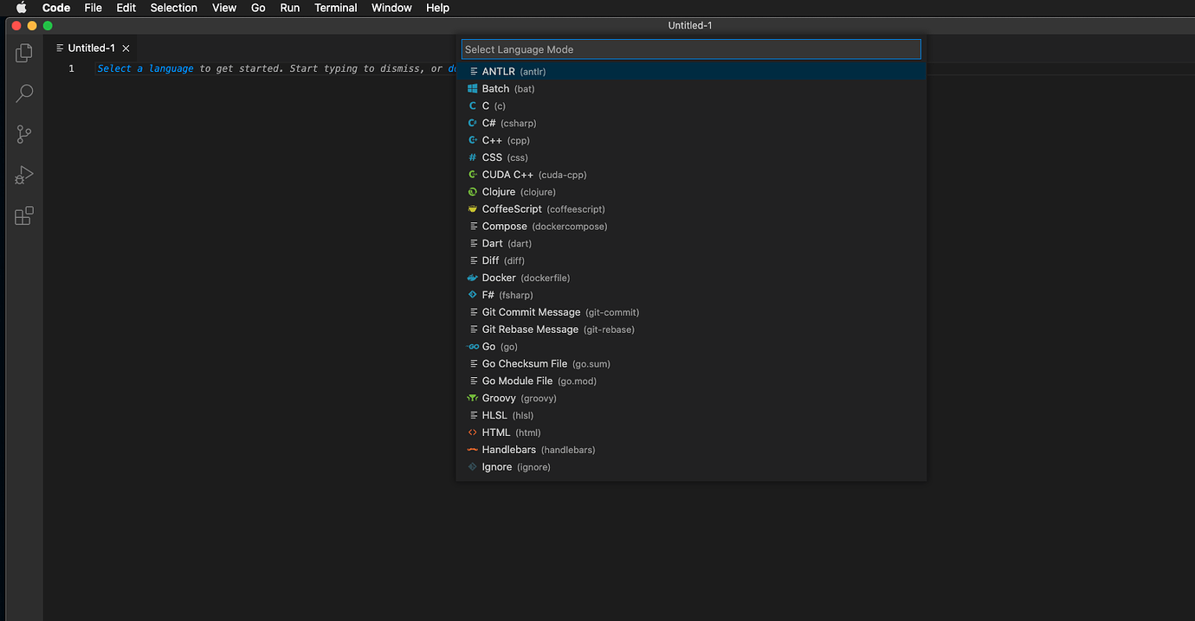This screenshot has height=621, width=1195.
Task: Choose Handlebars (handlebars) language mode
Action: tap(691, 450)
